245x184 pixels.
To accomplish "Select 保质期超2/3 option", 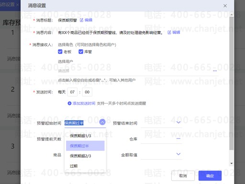I will 85,156.
